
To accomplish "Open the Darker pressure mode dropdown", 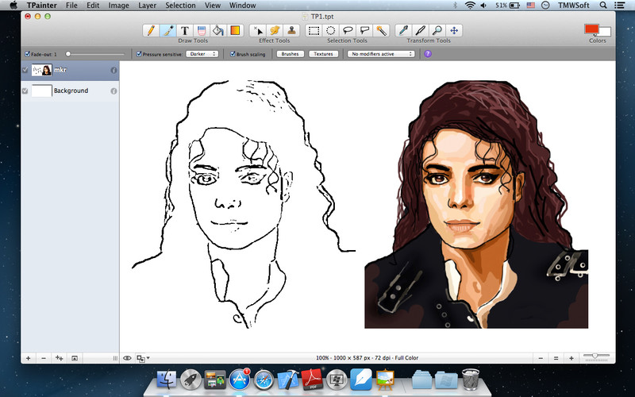I will click(202, 54).
